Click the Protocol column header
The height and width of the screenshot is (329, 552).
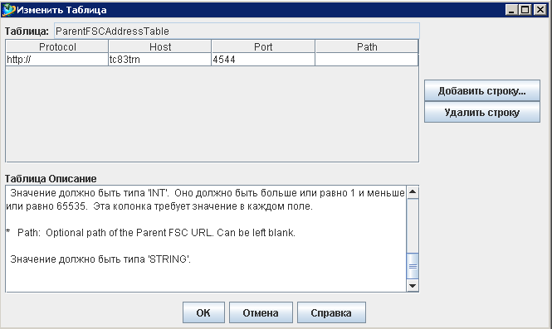57,46
